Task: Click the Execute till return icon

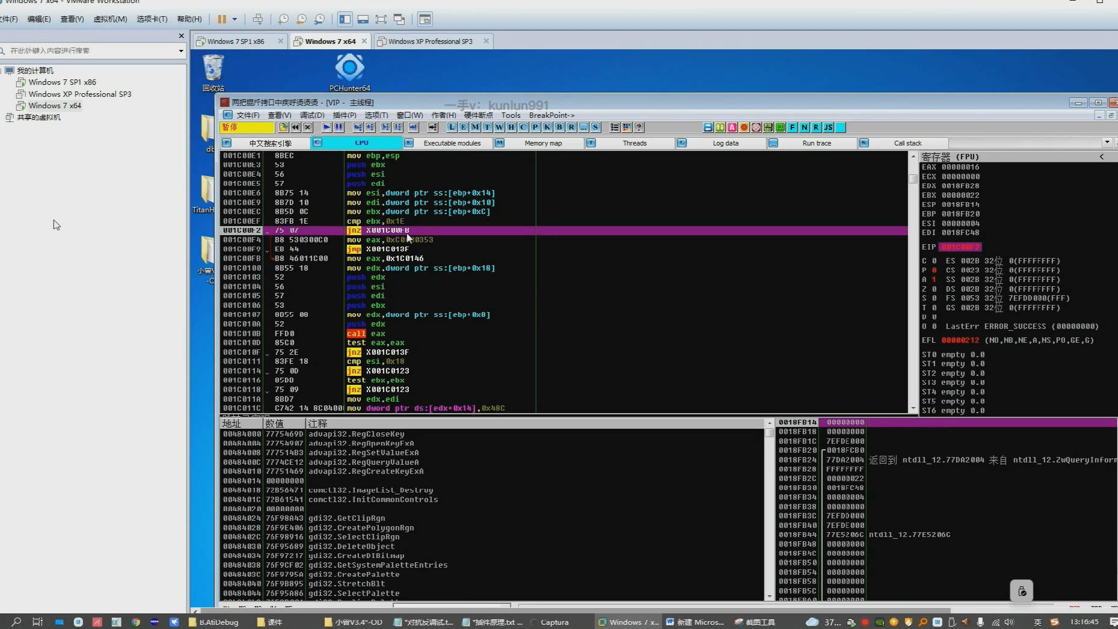Action: click(x=413, y=127)
